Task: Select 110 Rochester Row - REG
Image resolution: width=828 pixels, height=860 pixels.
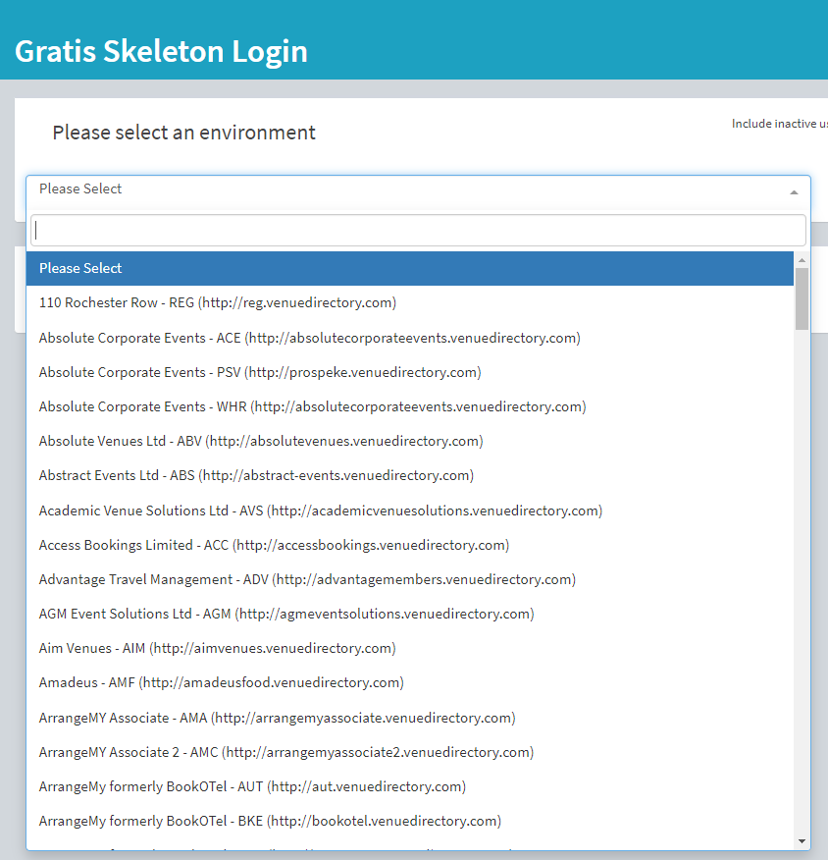Action: [410, 302]
